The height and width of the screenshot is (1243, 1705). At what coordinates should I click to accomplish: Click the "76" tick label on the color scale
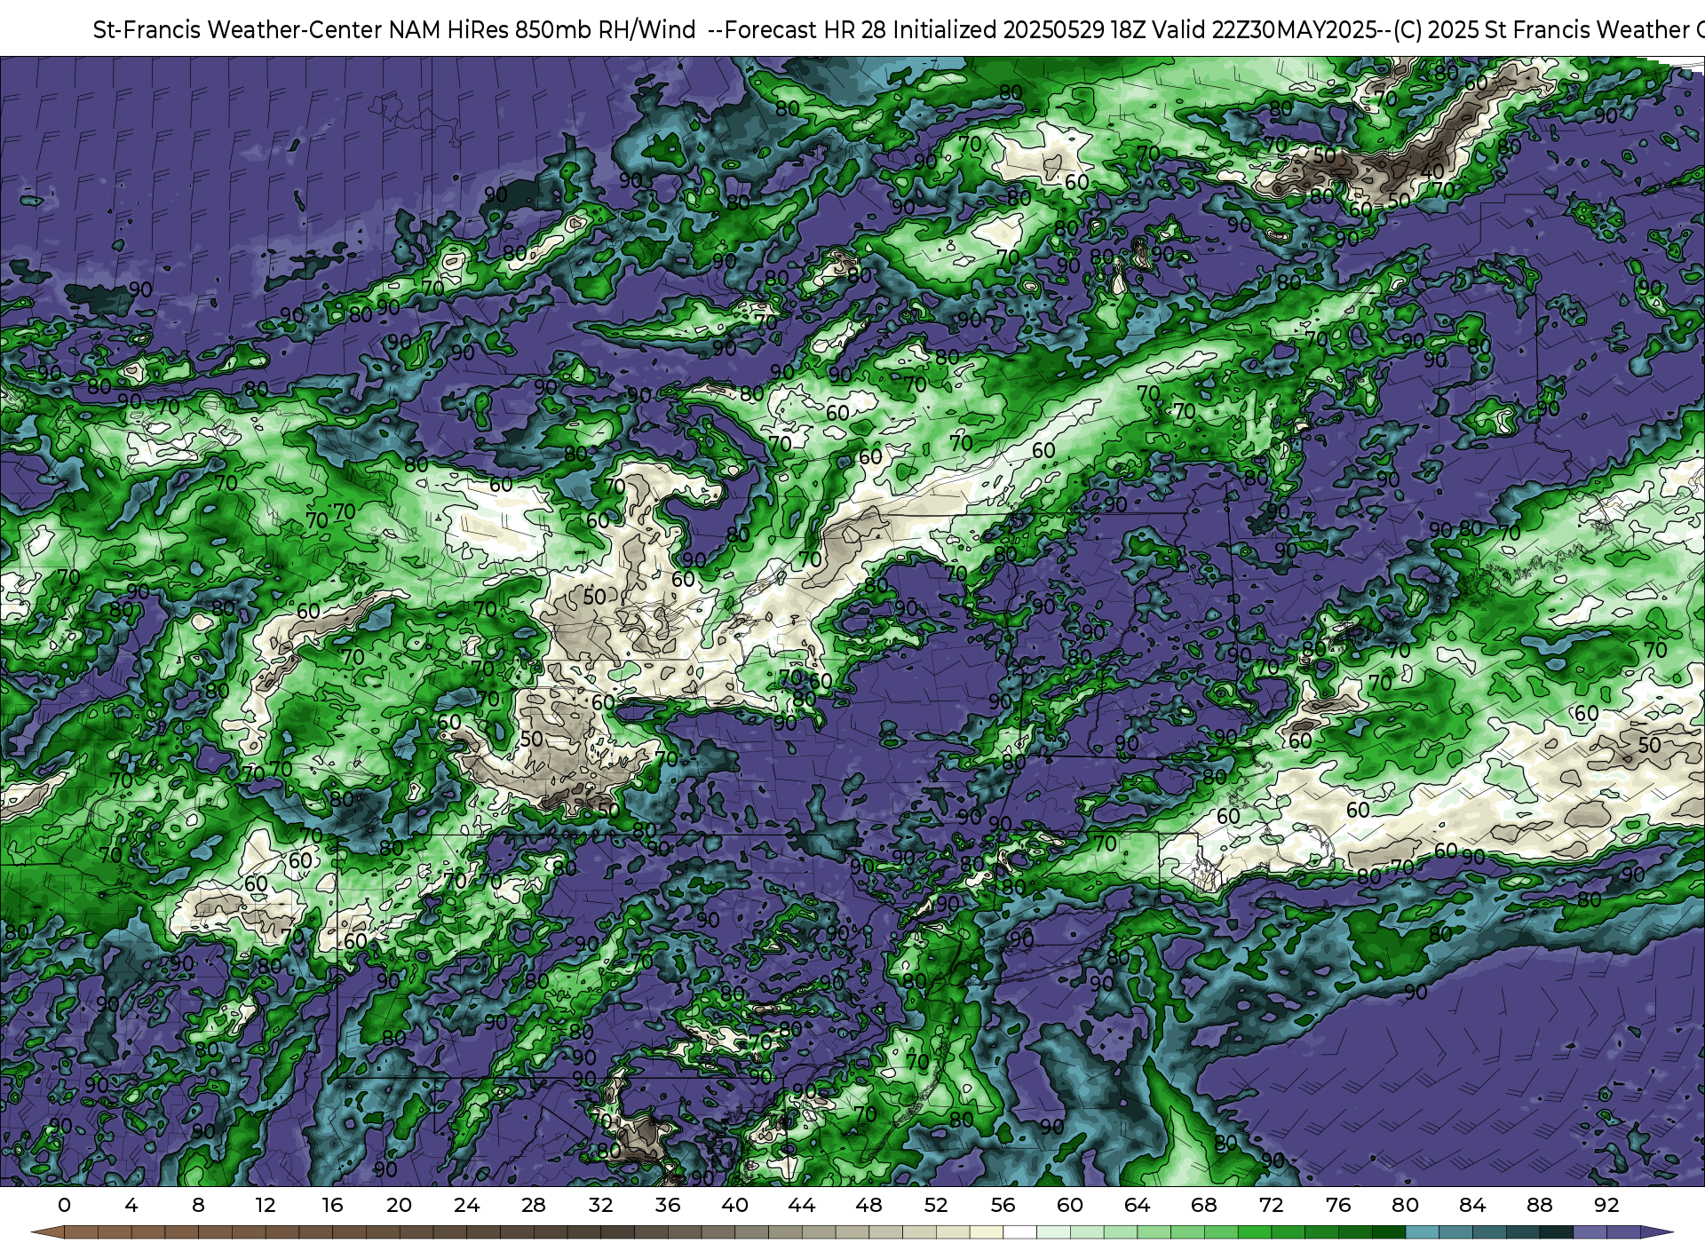(1338, 1205)
